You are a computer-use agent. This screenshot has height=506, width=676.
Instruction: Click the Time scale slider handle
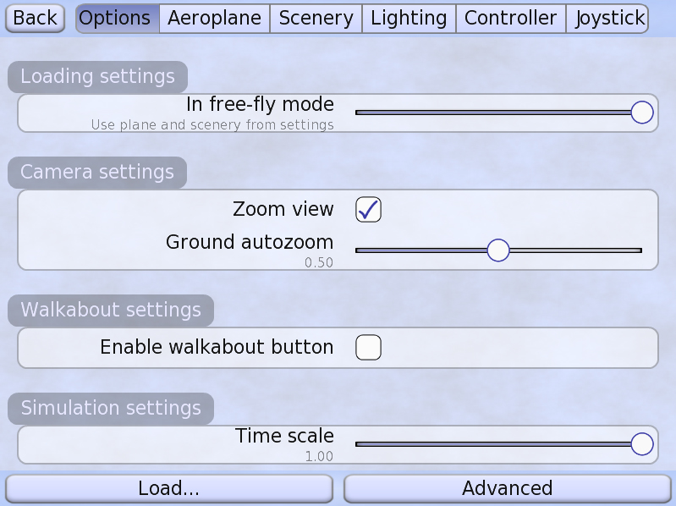tap(642, 443)
